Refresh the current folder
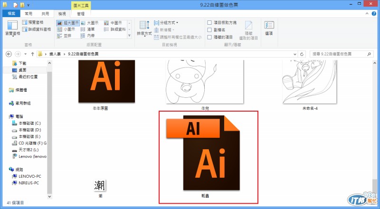Screen dimensions: 380x209 tap(302, 54)
